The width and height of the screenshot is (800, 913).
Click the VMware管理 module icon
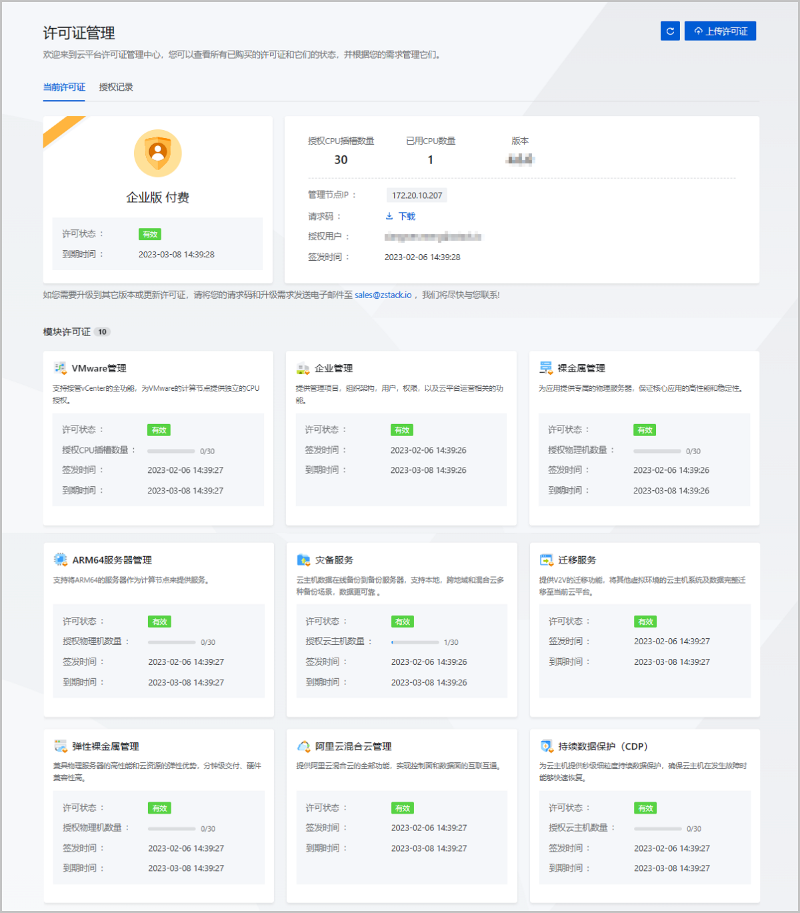(59, 367)
